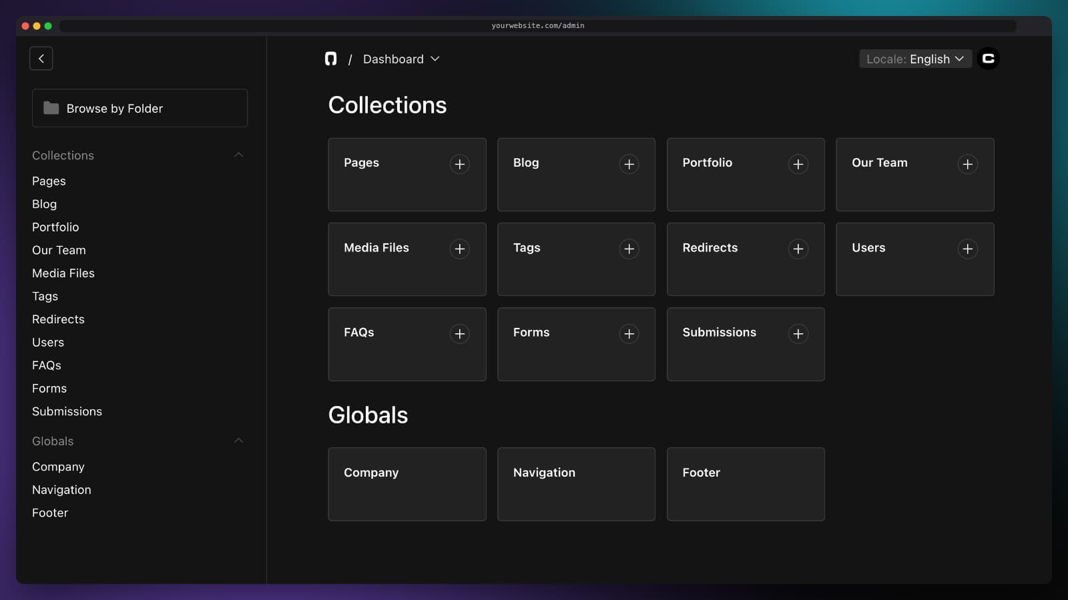Open the Redirects collection card title

pyautogui.click(x=710, y=247)
